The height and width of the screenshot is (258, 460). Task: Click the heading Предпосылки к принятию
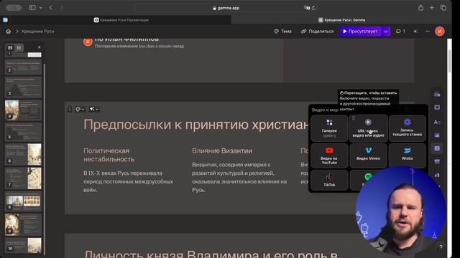(196, 125)
